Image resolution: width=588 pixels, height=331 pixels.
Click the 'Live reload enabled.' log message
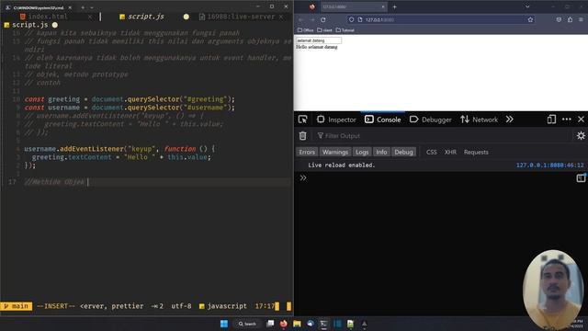[x=341, y=165]
